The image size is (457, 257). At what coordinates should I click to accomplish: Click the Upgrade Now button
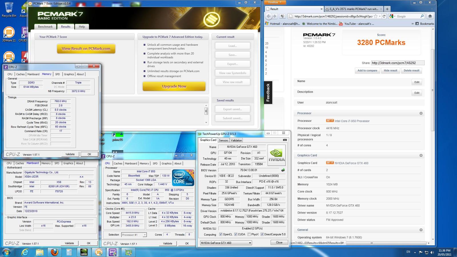pos(174,86)
